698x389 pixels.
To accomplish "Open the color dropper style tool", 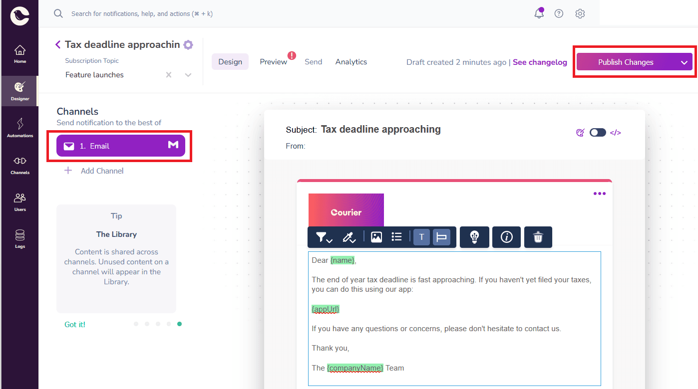I will tap(349, 237).
